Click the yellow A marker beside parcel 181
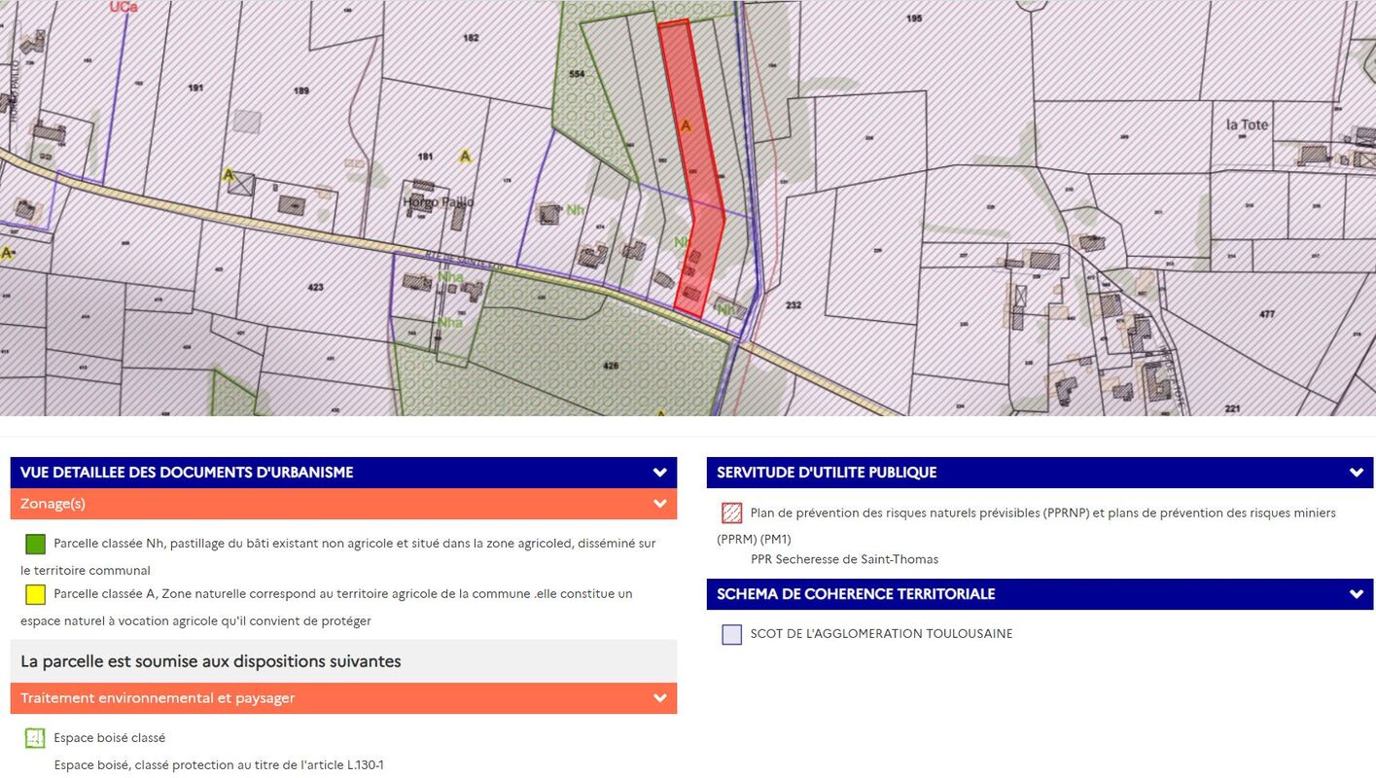 pos(465,157)
